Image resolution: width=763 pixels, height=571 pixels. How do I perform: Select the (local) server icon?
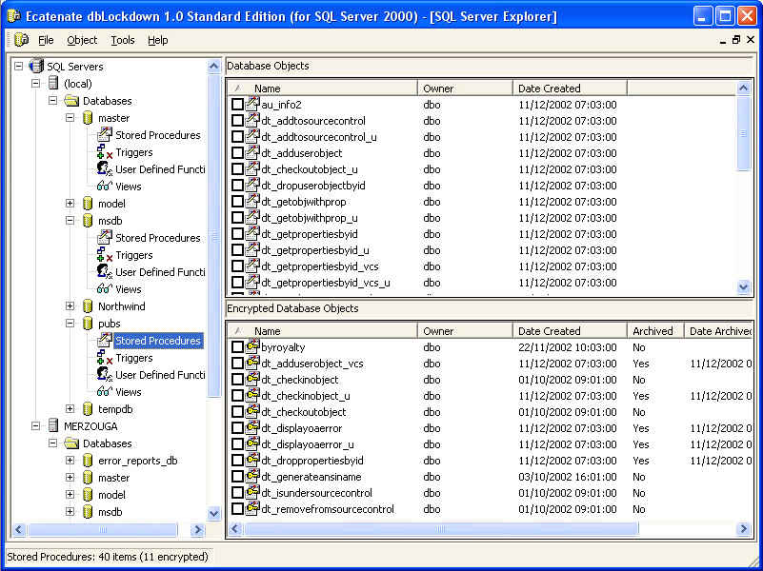click(53, 84)
